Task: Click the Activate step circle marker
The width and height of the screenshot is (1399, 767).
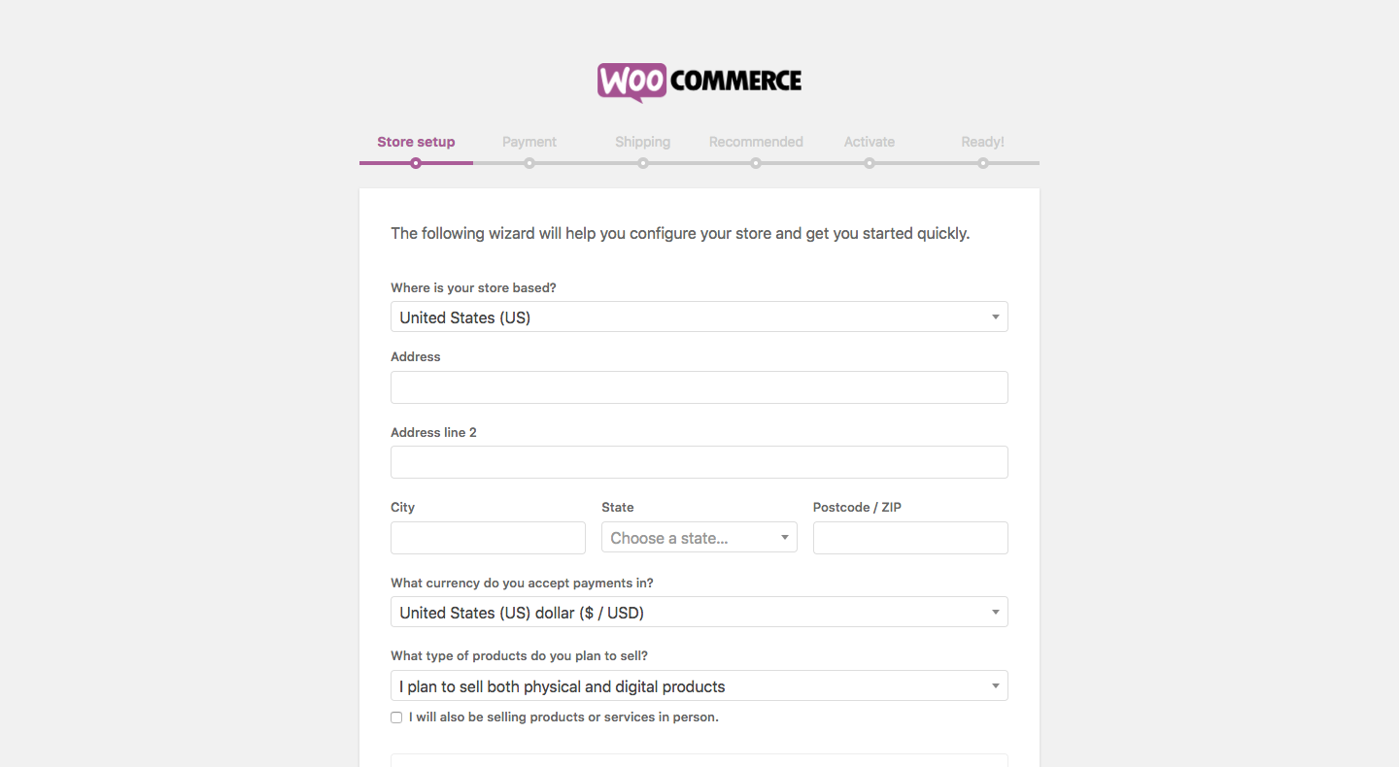Action: click(870, 163)
